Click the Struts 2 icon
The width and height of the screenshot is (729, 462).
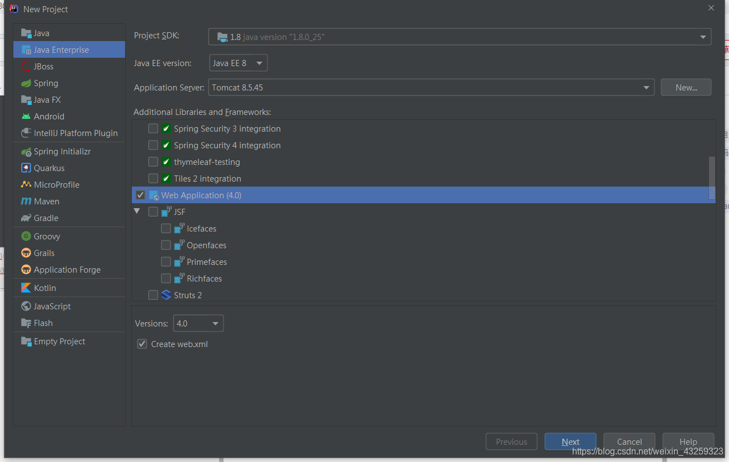(166, 295)
